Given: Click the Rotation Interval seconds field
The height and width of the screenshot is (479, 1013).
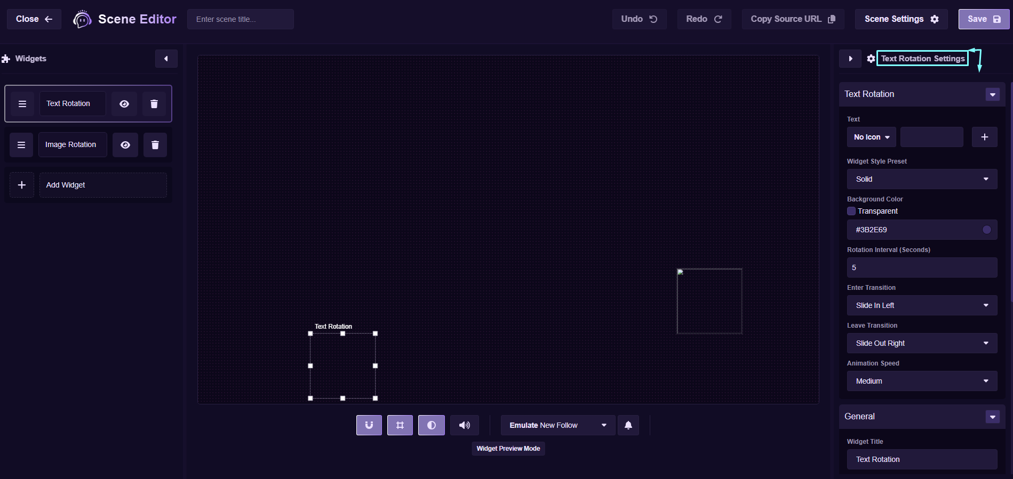Looking at the screenshot, I should [x=922, y=267].
